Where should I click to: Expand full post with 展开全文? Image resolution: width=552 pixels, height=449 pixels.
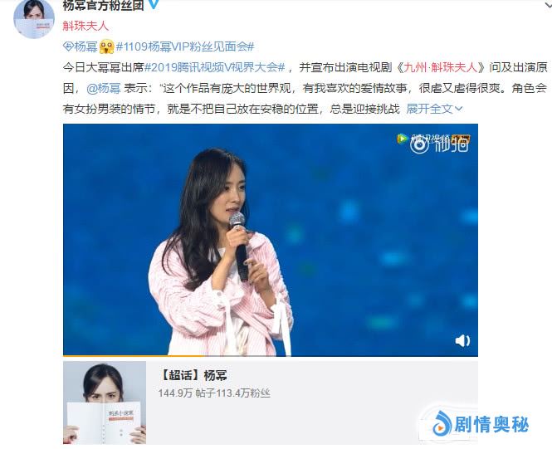point(434,109)
